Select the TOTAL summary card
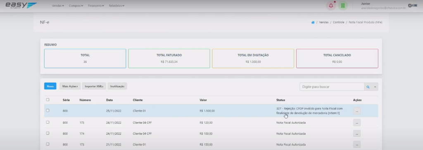 point(85,58)
